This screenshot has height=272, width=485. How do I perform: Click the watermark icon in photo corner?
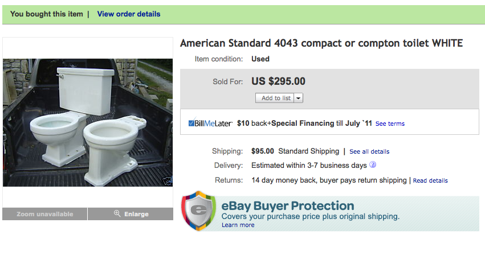click(x=167, y=181)
